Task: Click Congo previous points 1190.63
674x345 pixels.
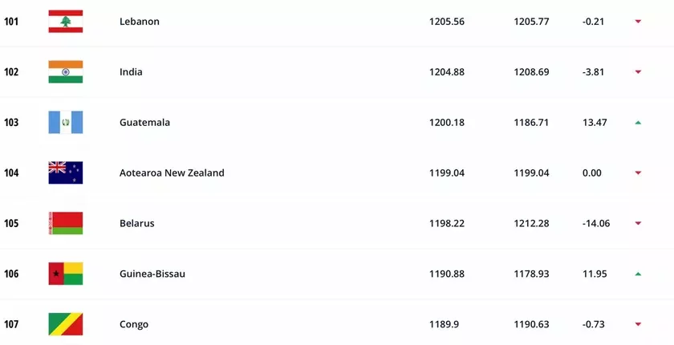Action: 531,324
